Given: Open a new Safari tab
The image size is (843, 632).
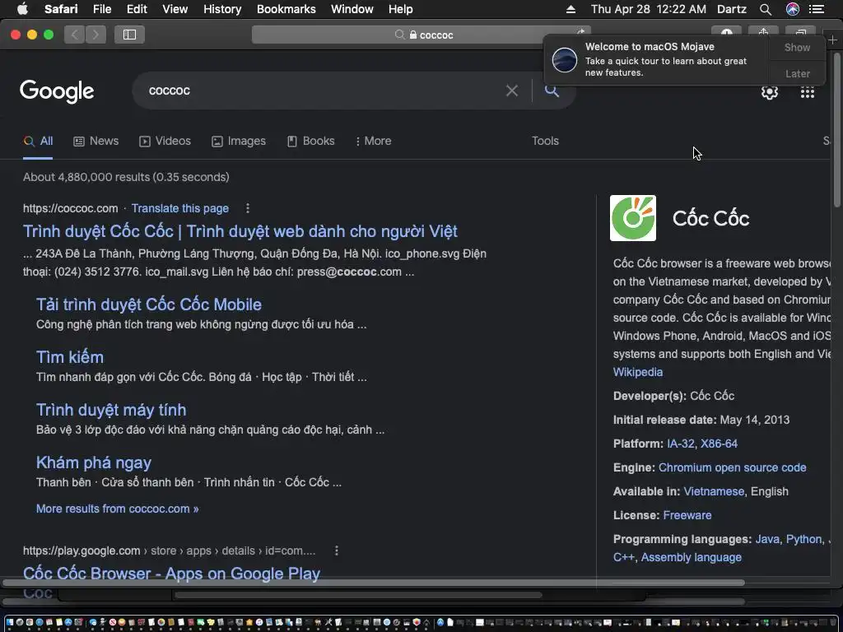Looking at the screenshot, I should tap(833, 40).
